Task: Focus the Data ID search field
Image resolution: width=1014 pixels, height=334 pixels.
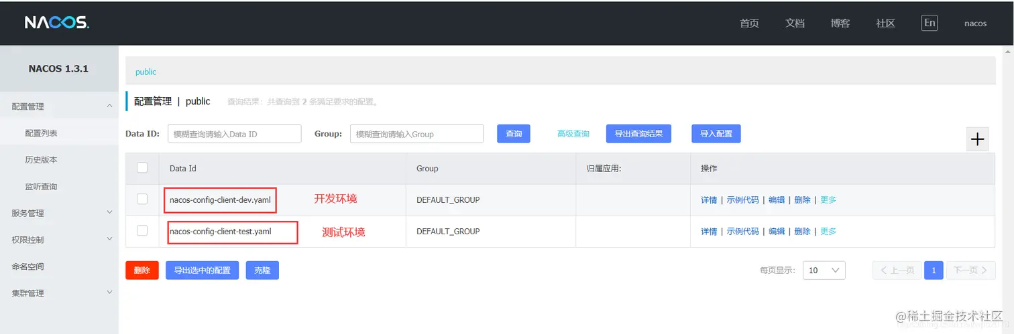Action: pyautogui.click(x=234, y=134)
